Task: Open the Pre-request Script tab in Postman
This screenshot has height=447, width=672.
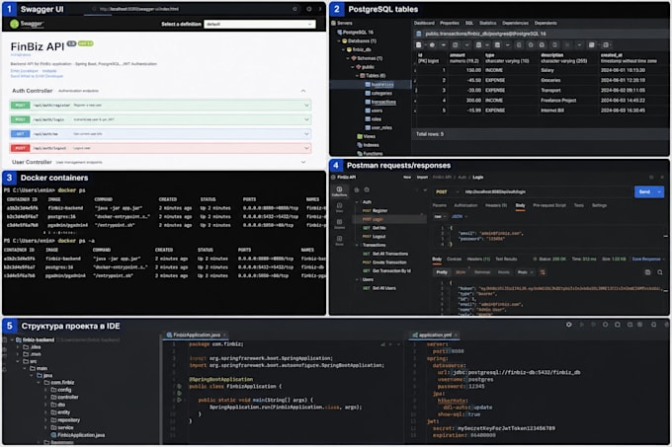Action: coord(549,206)
